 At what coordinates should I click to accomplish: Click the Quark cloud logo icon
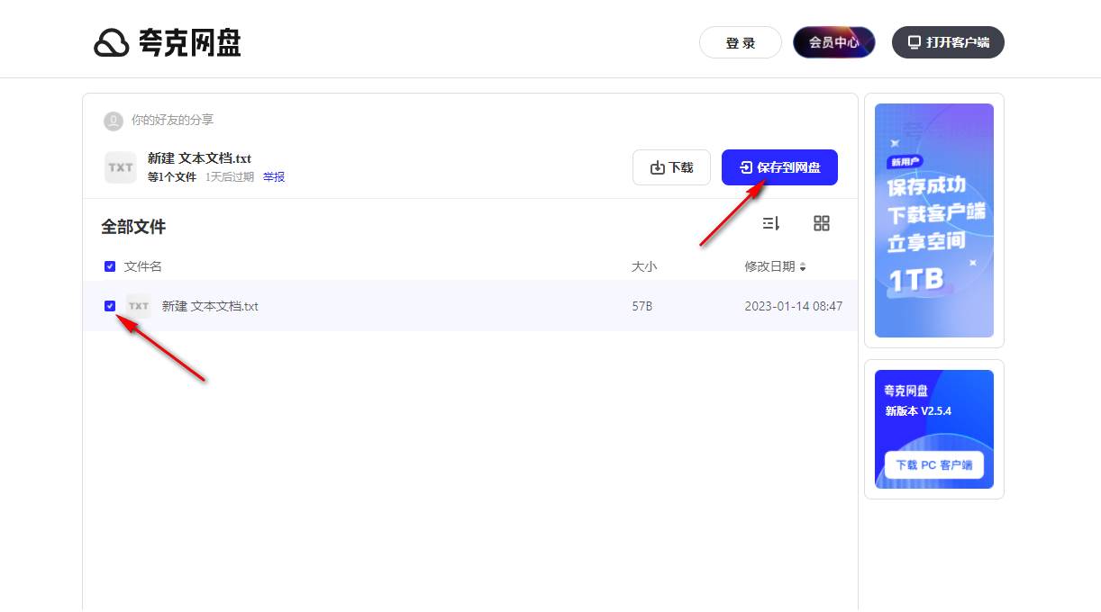tap(112, 42)
